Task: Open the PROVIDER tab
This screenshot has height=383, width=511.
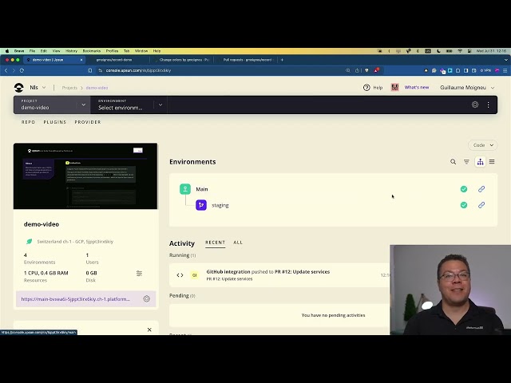Action: (88, 122)
